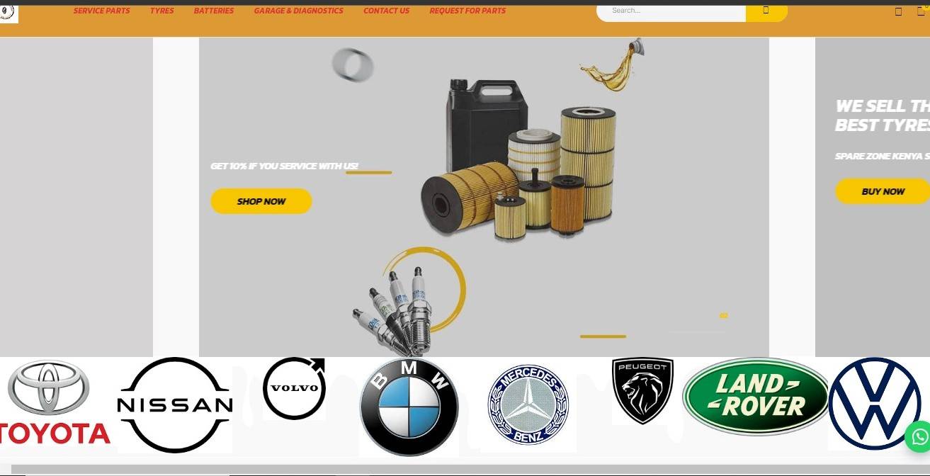
Task: Click the "GET 10% IF YOU SERVICE WITH US!" text
Action: [x=285, y=166]
